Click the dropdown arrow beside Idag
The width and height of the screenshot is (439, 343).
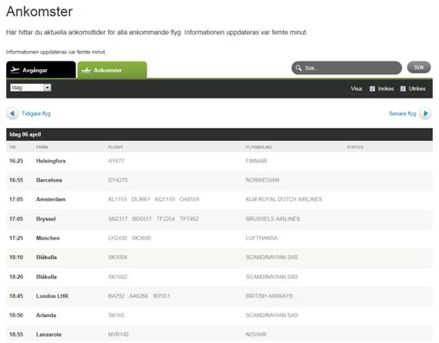[48, 87]
